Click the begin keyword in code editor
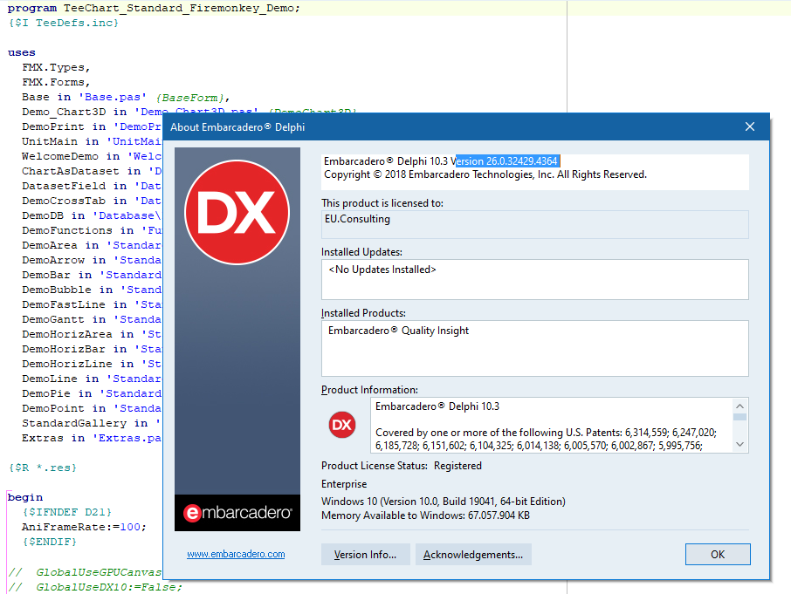 coord(24,497)
